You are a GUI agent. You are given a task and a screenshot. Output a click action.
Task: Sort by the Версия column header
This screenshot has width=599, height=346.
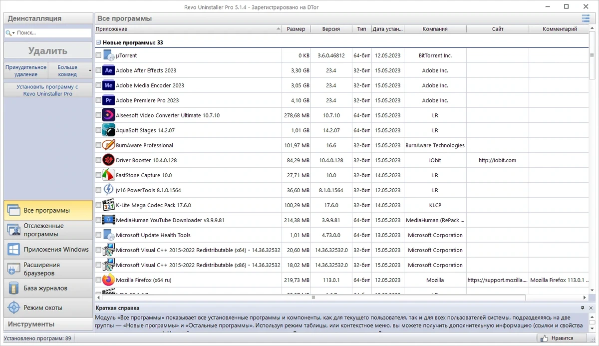pos(331,29)
